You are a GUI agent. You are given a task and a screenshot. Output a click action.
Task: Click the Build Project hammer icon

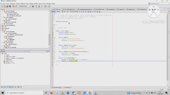pyautogui.click(x=36, y=6)
